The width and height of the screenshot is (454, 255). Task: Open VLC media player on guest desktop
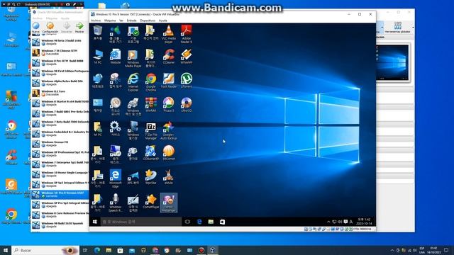[169, 34]
